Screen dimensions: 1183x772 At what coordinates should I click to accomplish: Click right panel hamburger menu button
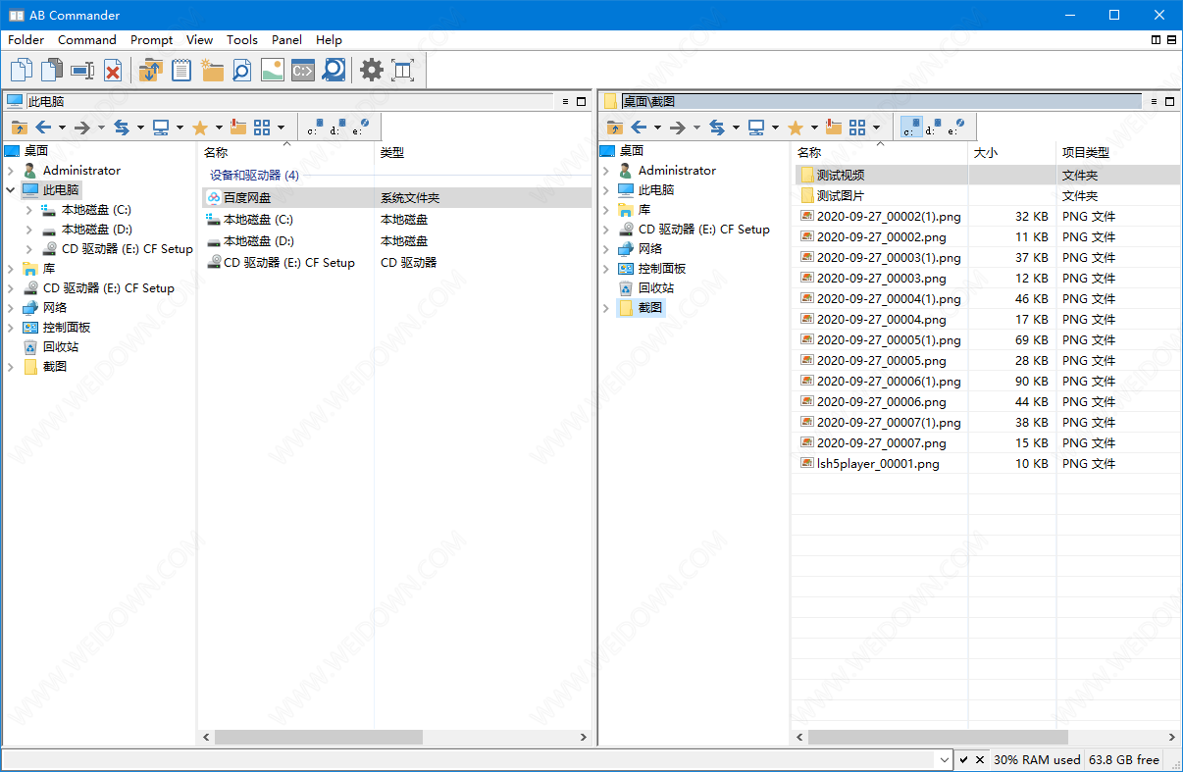click(1154, 101)
